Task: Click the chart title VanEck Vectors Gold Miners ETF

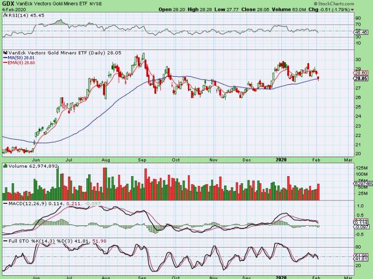Action: point(52,4)
